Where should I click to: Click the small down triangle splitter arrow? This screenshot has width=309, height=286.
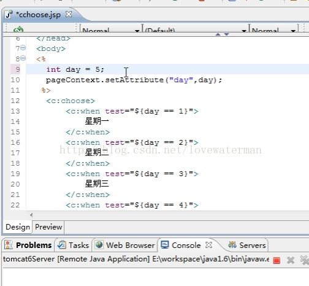tap(226, 34)
